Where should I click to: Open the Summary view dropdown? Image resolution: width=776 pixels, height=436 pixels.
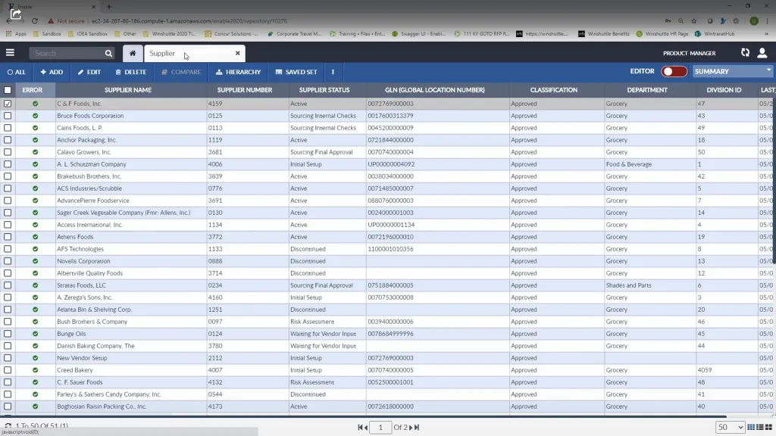pos(733,72)
